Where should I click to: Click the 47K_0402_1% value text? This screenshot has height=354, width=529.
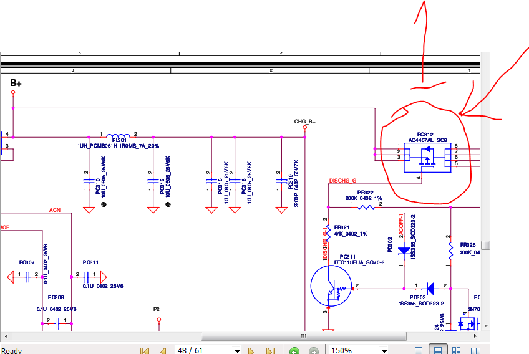tap(351, 234)
